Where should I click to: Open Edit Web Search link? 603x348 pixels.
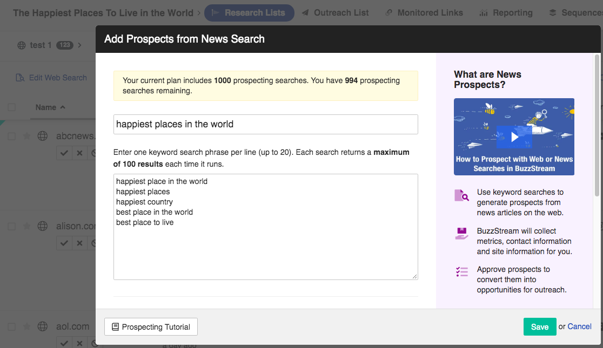point(58,78)
